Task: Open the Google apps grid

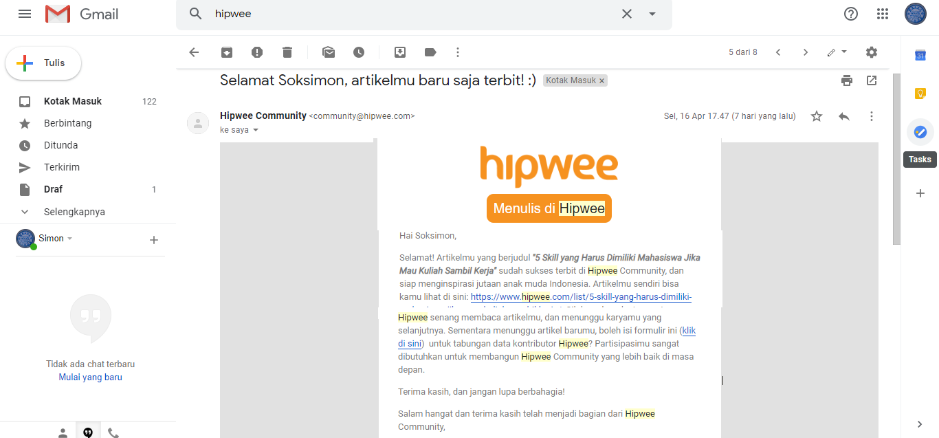Action: tap(883, 14)
